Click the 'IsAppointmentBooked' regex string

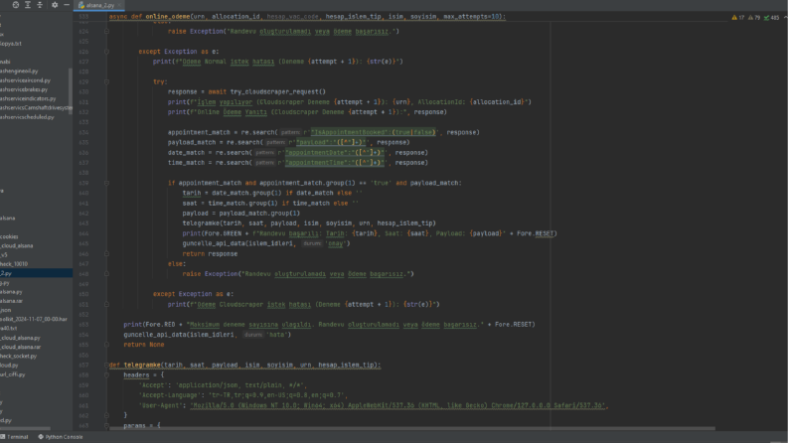(x=373, y=132)
